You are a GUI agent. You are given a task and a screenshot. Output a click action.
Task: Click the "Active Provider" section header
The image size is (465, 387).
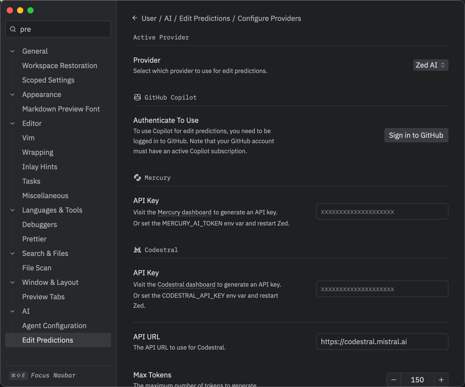pyautogui.click(x=161, y=37)
